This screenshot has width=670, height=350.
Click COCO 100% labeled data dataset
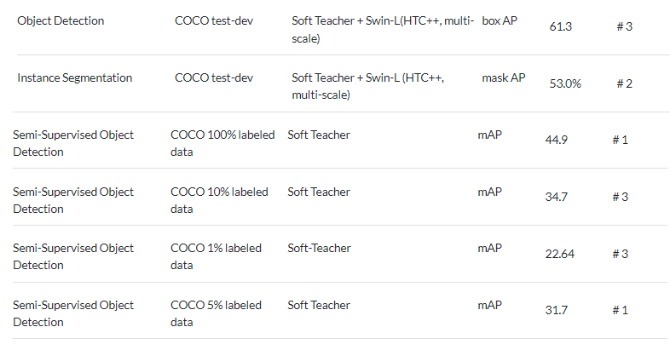[x=222, y=143]
